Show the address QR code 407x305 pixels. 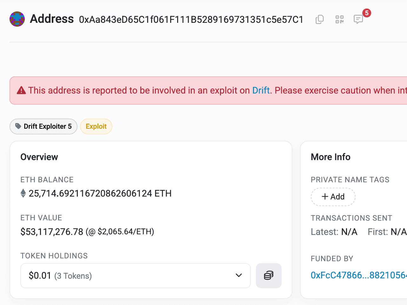point(340,19)
